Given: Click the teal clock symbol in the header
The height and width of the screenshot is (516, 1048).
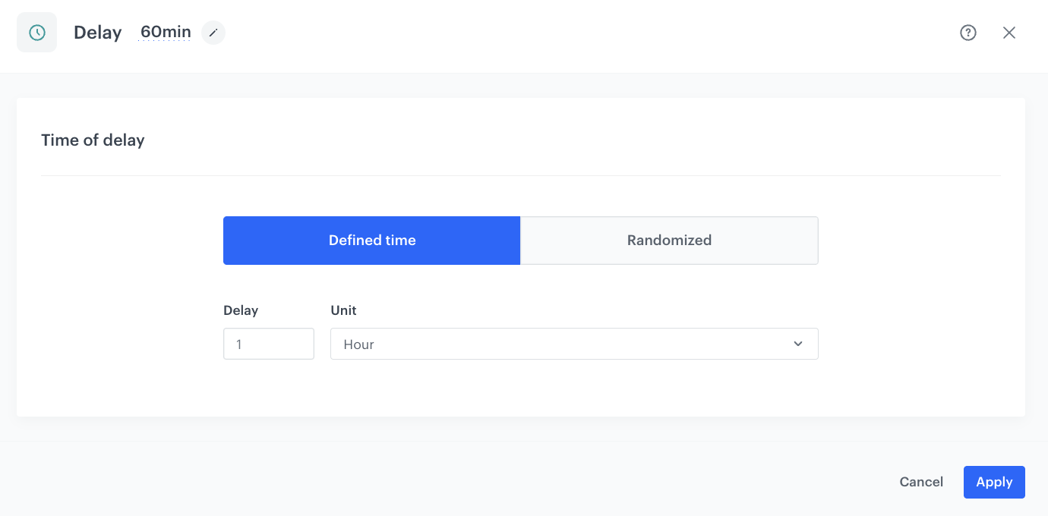Looking at the screenshot, I should [36, 32].
